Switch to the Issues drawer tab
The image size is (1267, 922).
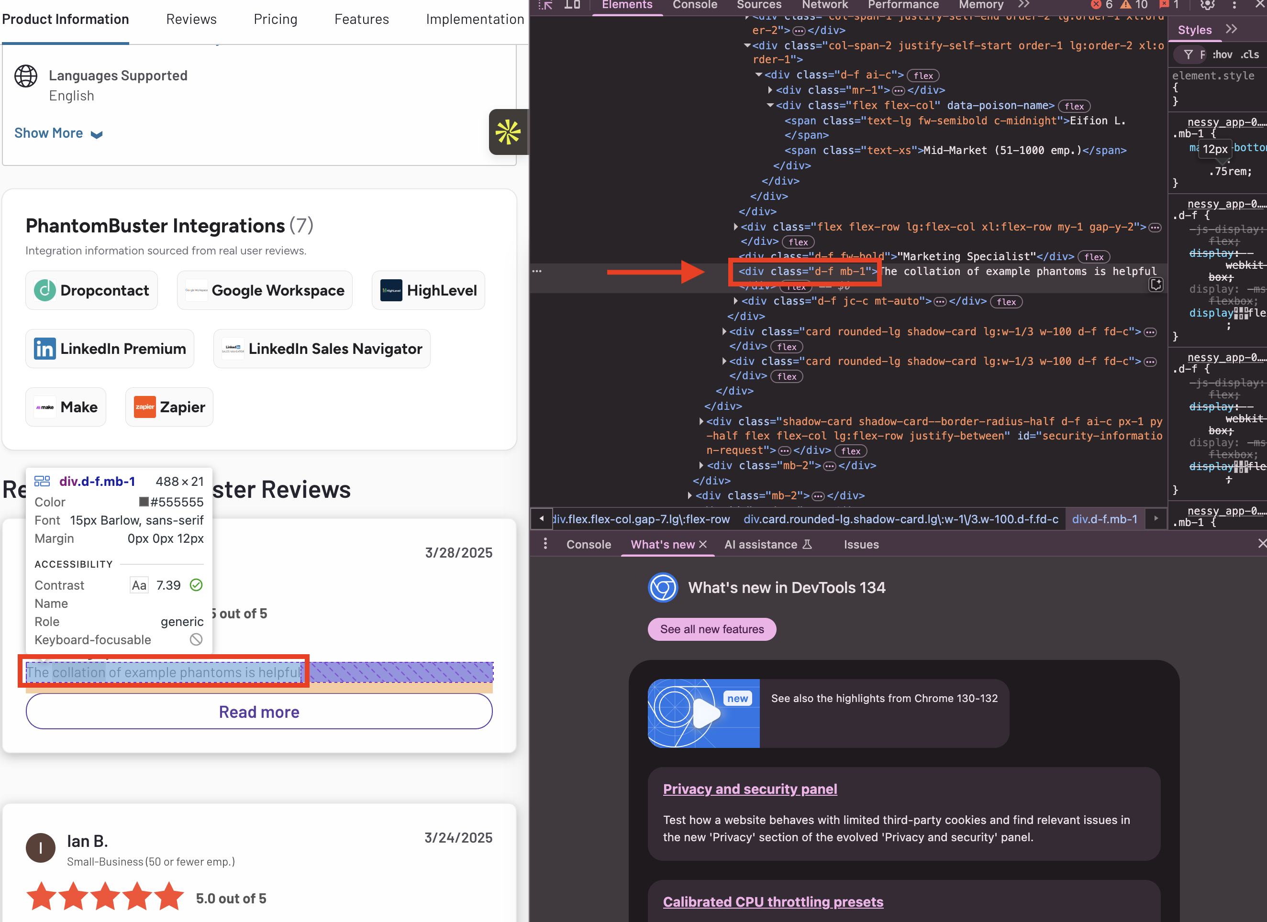pos(861,545)
